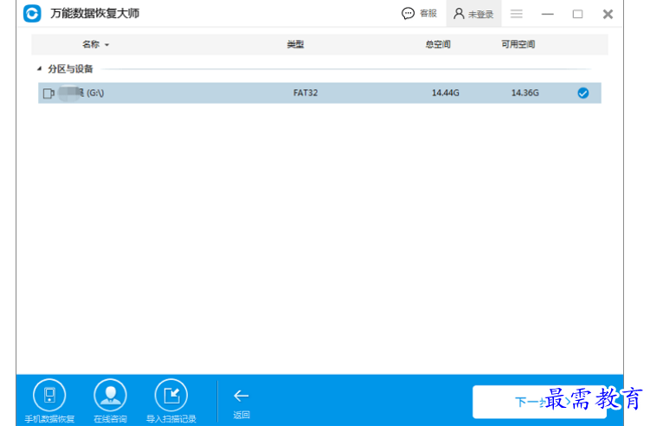Open 手机数据恢复 phone recovery

point(49,401)
